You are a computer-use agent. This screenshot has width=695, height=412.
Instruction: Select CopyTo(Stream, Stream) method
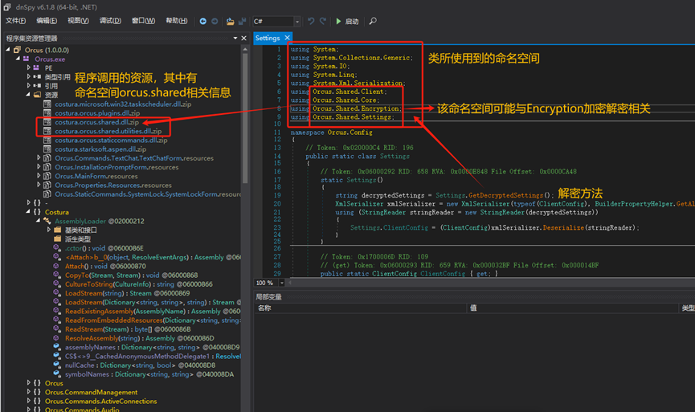pos(131,275)
